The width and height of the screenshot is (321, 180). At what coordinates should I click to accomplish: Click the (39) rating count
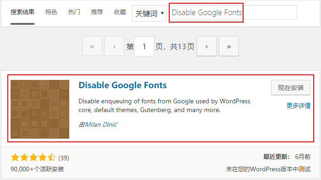[x=64, y=158]
